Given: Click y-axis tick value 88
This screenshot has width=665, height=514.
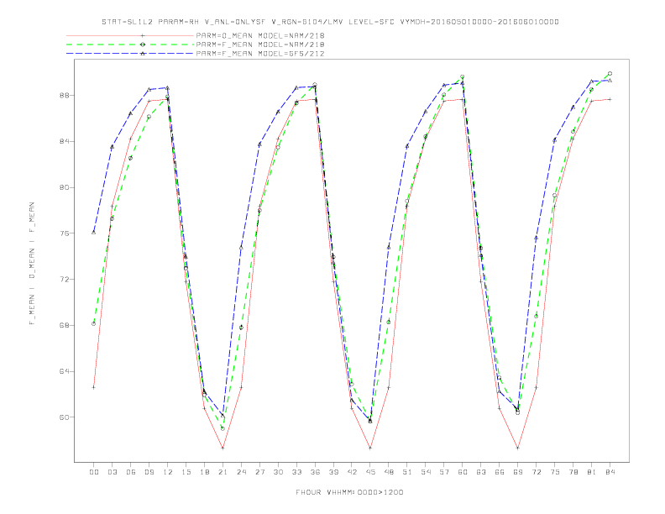Looking at the screenshot, I should tap(62, 96).
